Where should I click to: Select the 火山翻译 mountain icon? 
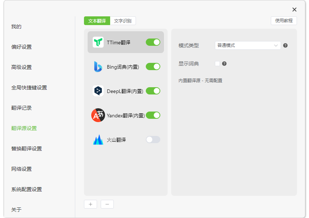97,140
